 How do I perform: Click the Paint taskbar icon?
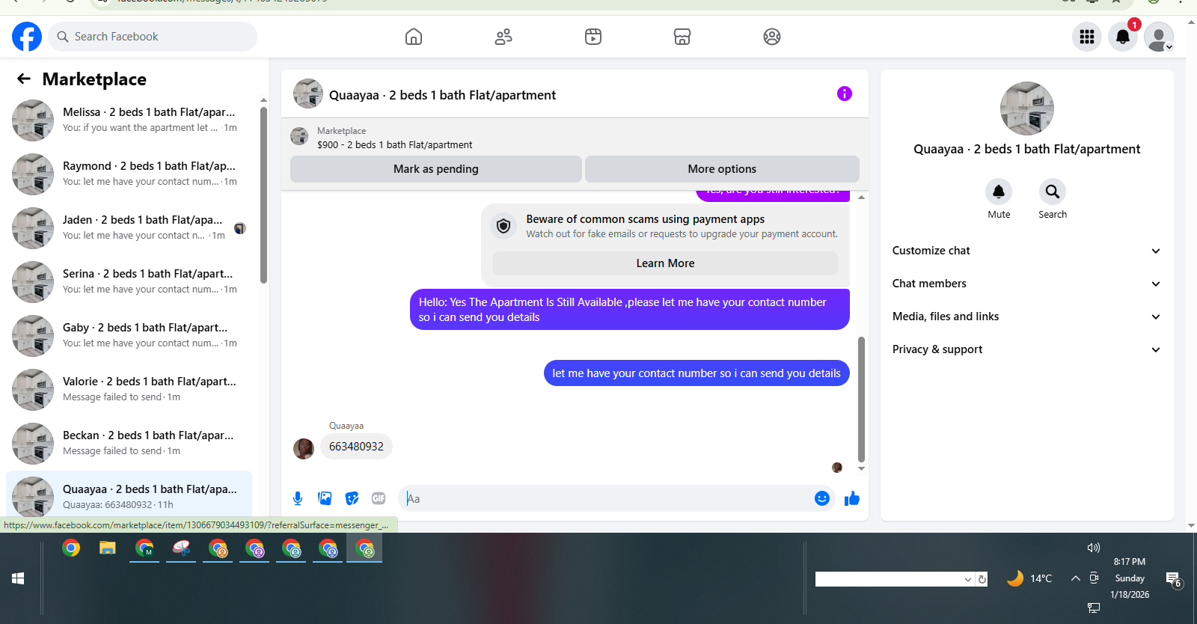pyautogui.click(x=181, y=548)
